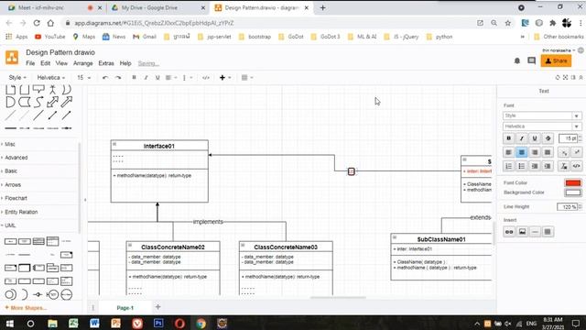The image size is (586, 330).
Task: Toggle bold in the toolbar
Action: 135,77
